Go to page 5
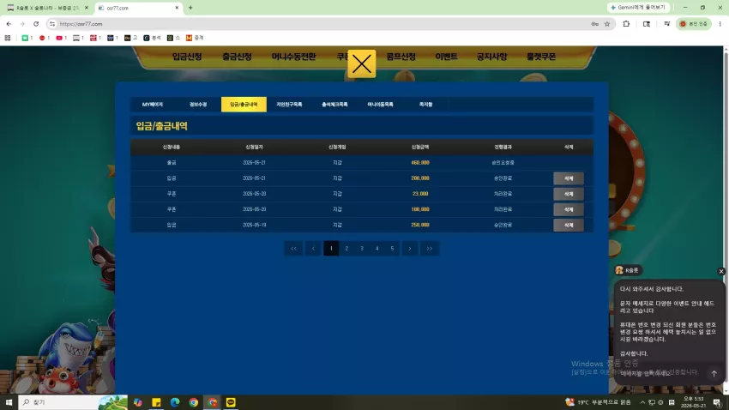This screenshot has height=410, width=729. click(393, 248)
